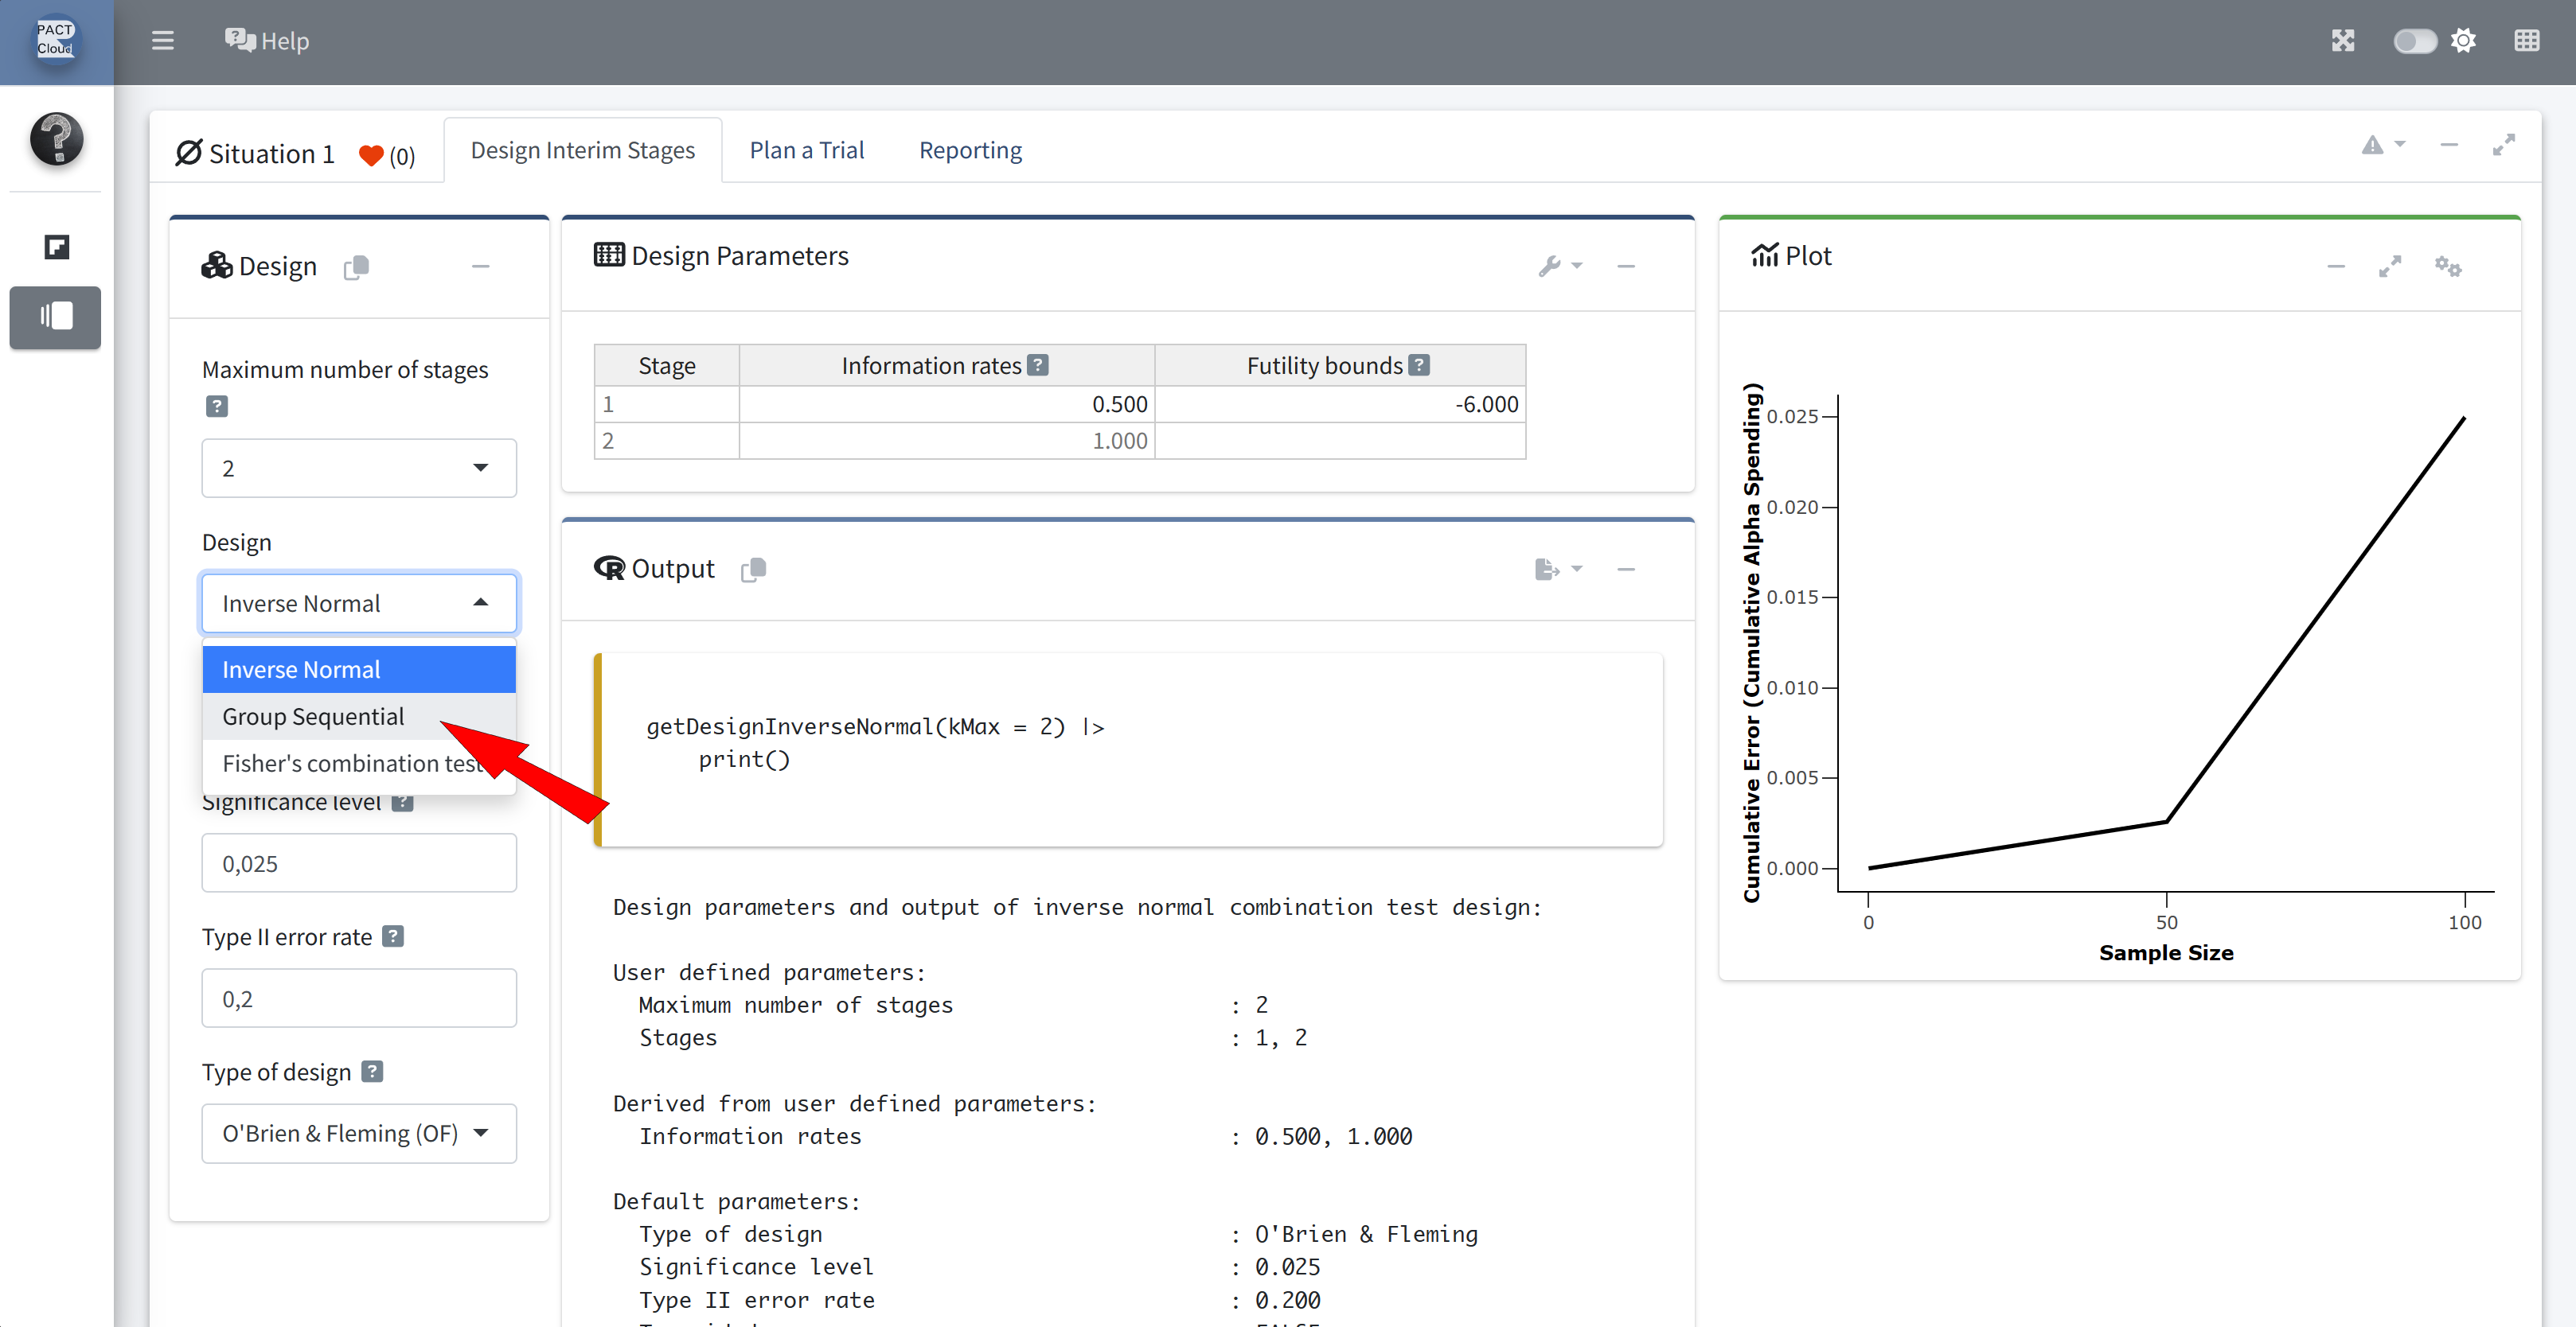Viewport: 2576px width, 1327px height.
Task: Open the Plot settings gears icon
Action: tap(2447, 266)
